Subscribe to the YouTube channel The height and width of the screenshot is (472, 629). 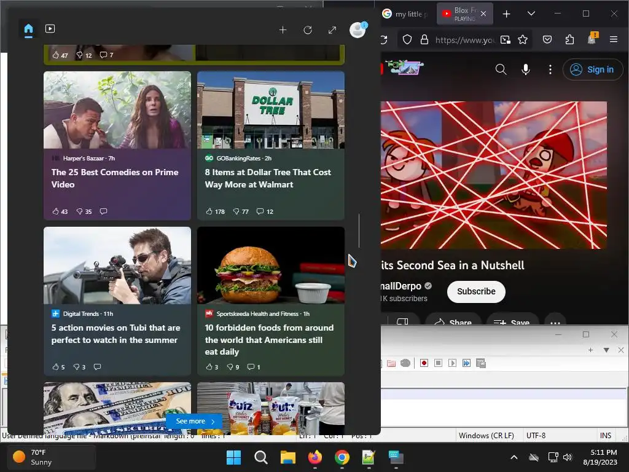[476, 291]
